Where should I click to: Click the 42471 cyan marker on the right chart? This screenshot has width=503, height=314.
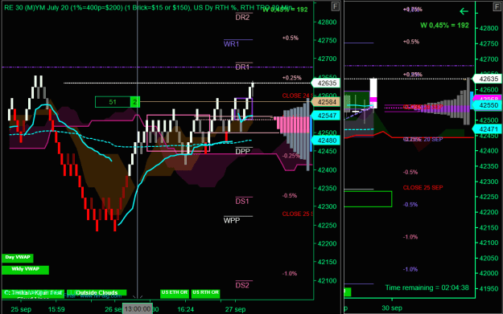point(487,129)
